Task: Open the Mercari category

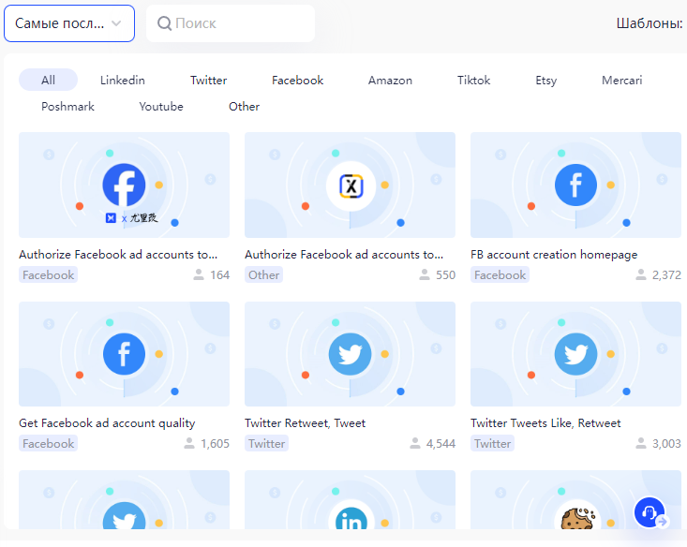Action: [621, 81]
